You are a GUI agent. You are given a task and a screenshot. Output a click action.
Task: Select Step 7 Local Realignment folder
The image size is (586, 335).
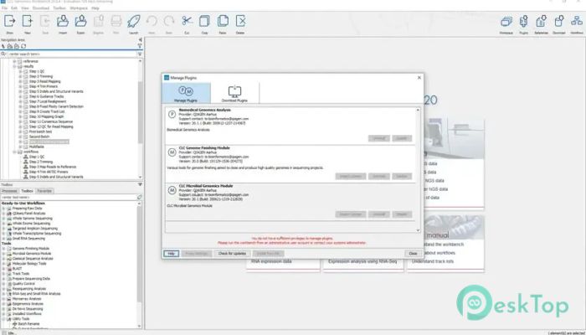(x=48, y=101)
